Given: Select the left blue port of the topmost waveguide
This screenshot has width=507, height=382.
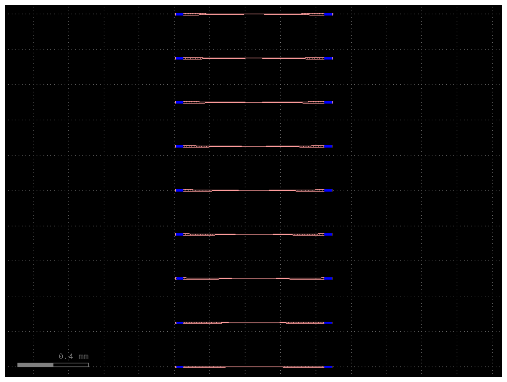Looking at the screenshot, I should 179,14.
